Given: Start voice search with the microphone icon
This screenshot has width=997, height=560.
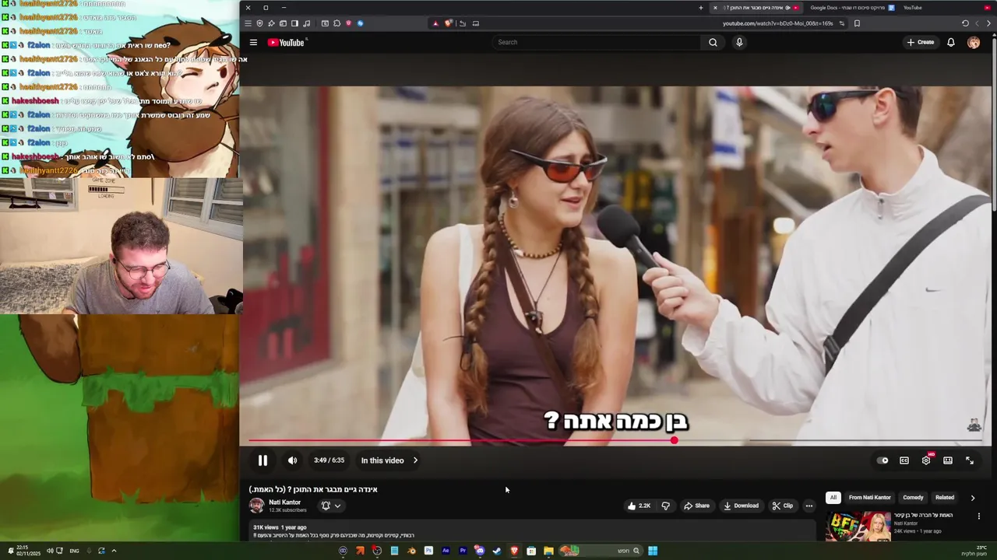Looking at the screenshot, I should tap(739, 42).
